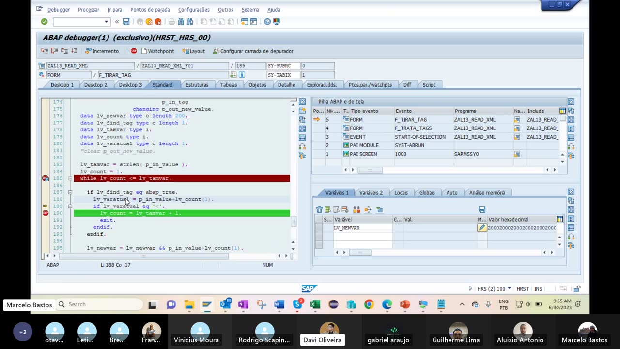Switch to the Script tab
This screenshot has height=349, width=620.
[429, 85]
